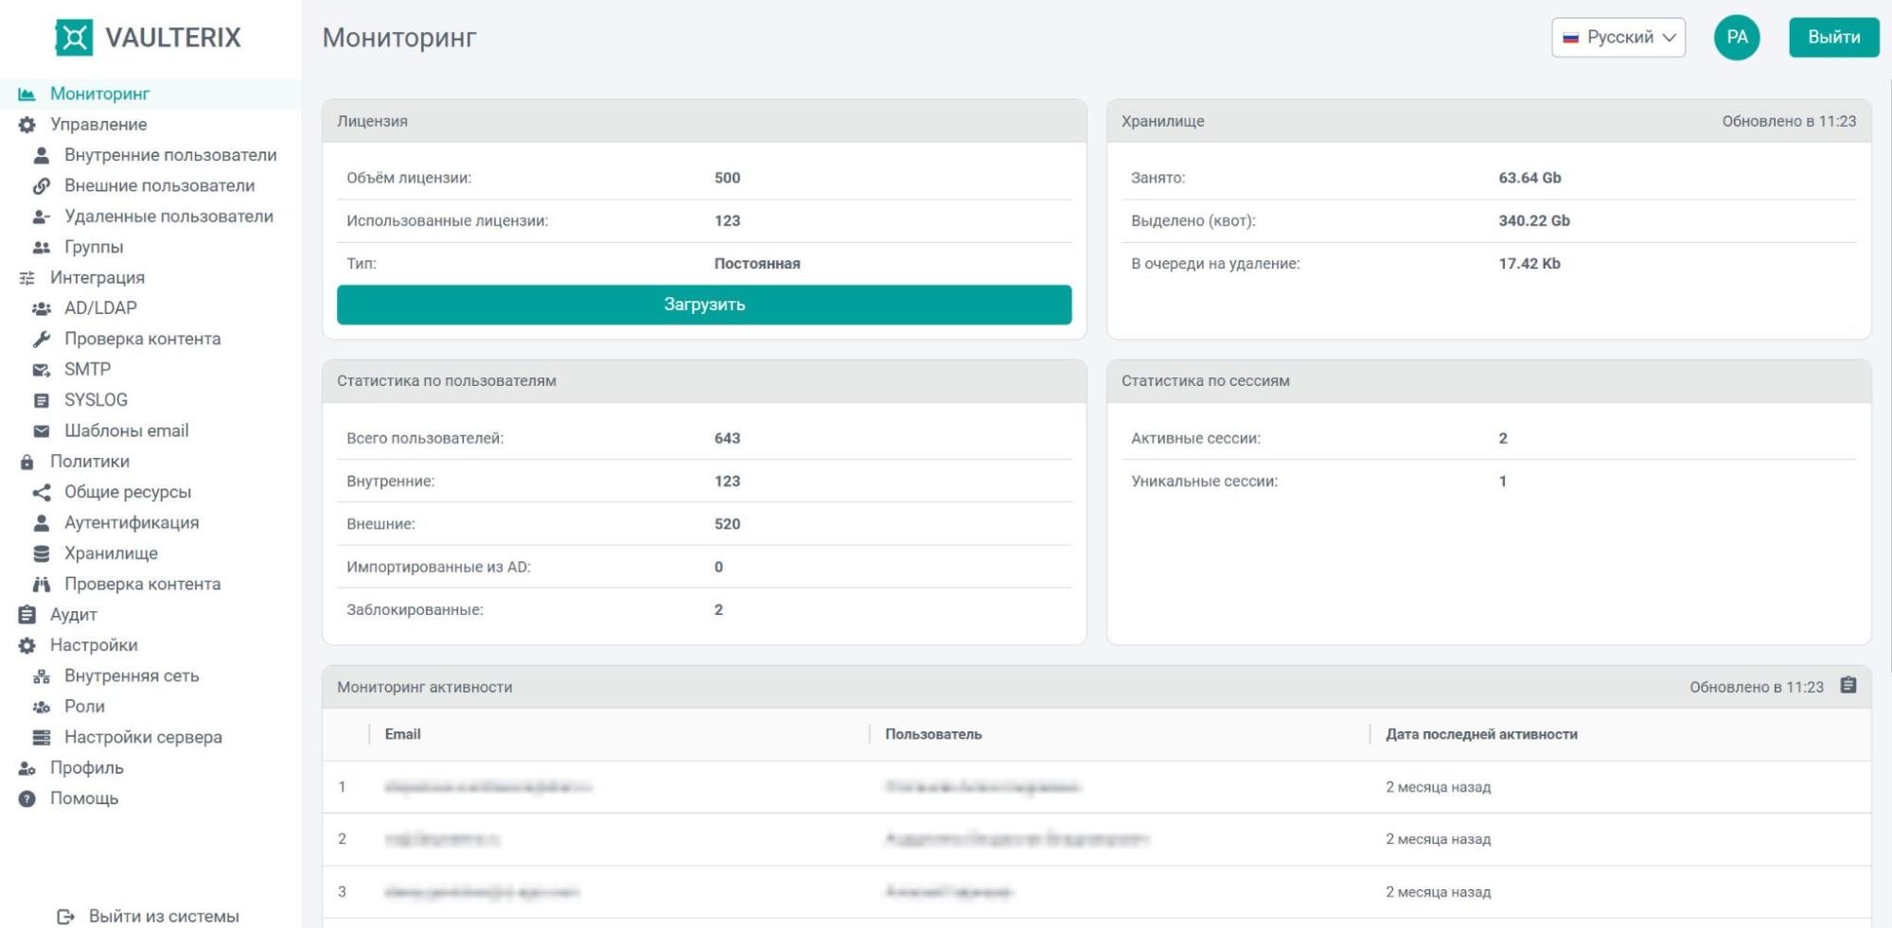Go to the AD/LDAP integration page

[x=100, y=308]
